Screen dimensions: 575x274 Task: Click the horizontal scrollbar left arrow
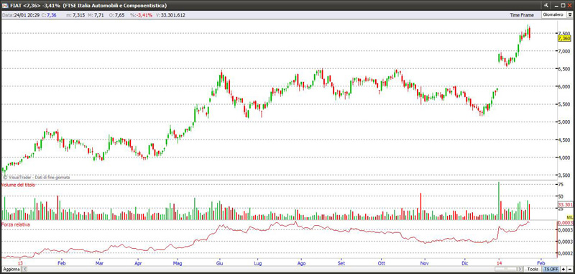[x=25, y=269]
